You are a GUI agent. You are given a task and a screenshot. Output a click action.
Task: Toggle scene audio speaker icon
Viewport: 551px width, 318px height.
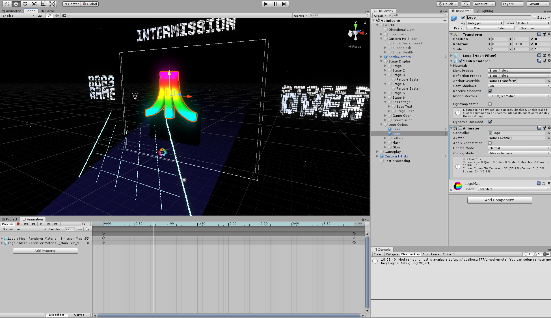(x=57, y=16)
